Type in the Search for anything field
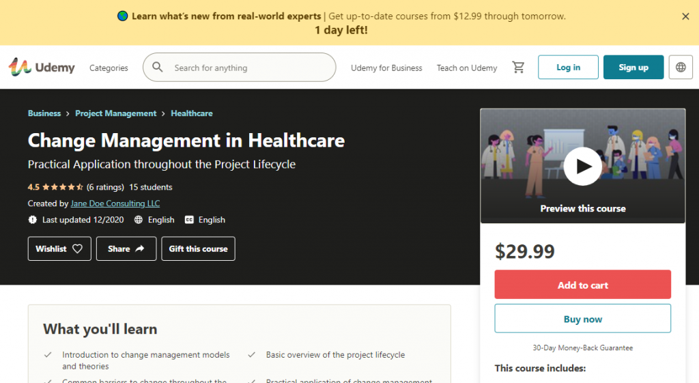This screenshot has width=699, height=383. click(249, 68)
